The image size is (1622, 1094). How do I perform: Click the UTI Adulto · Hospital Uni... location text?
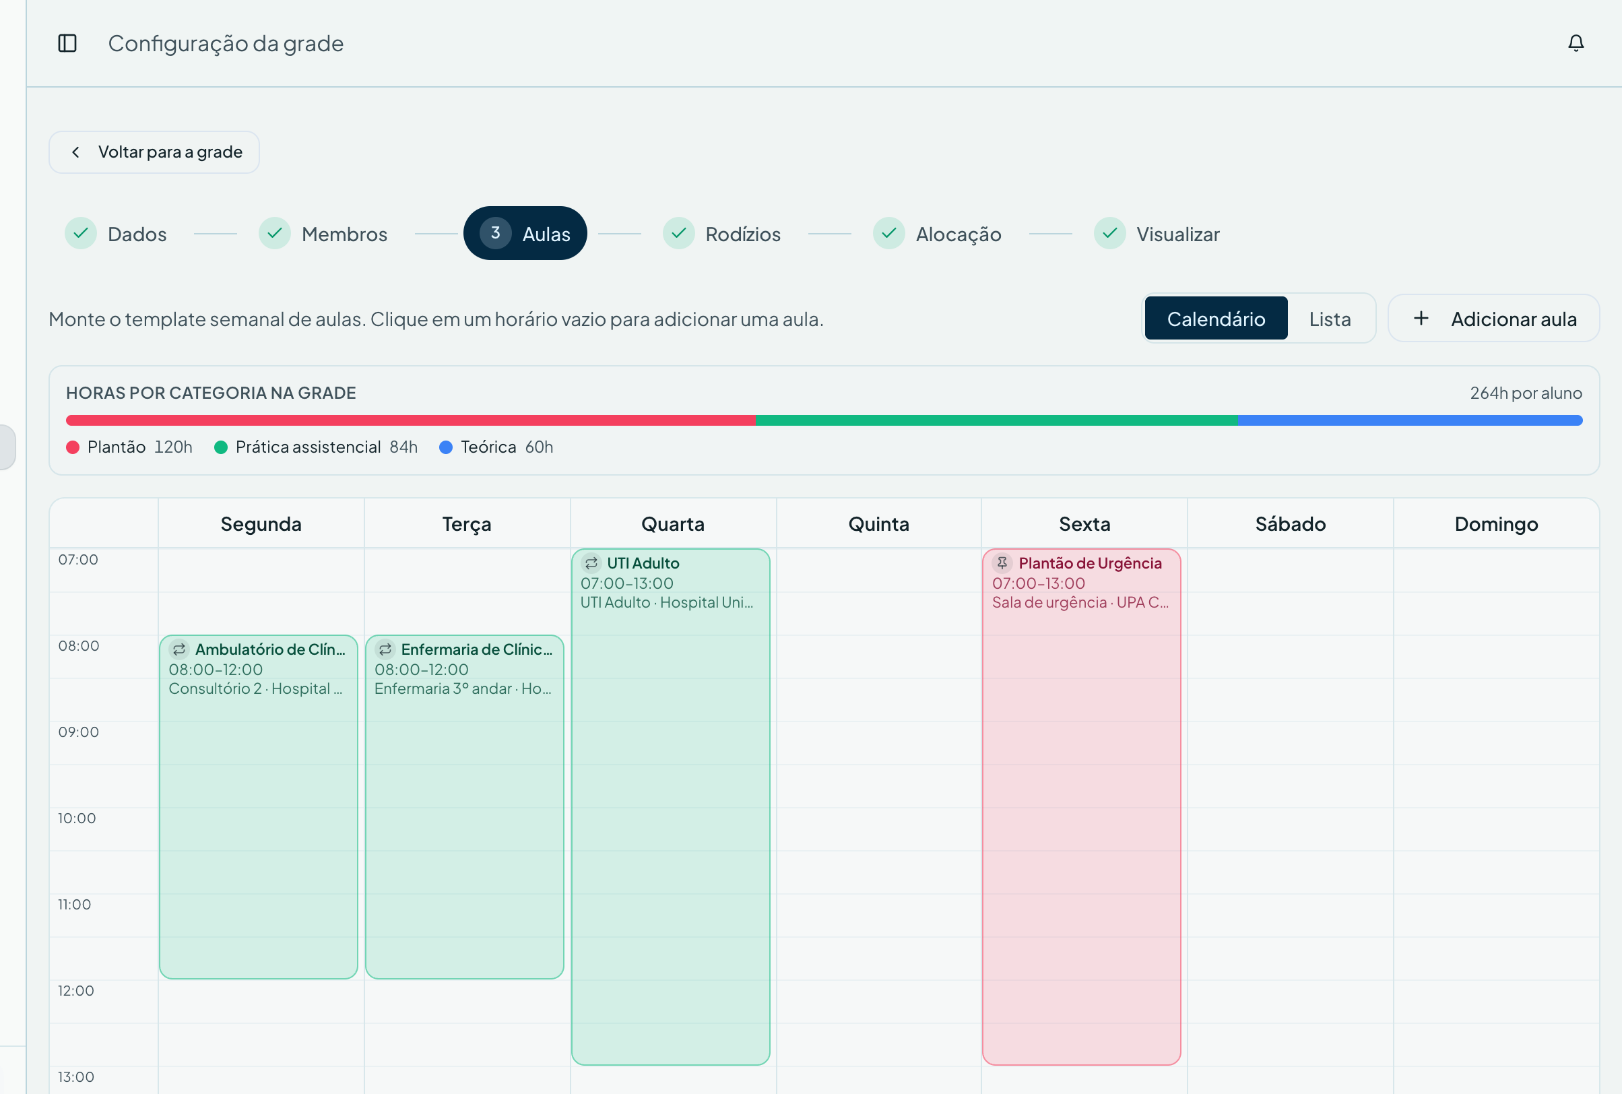pyautogui.click(x=667, y=602)
